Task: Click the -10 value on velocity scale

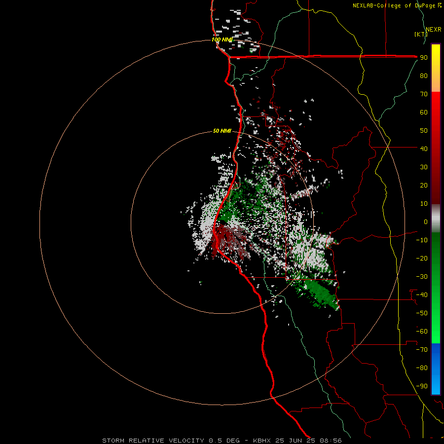Action: point(422,240)
